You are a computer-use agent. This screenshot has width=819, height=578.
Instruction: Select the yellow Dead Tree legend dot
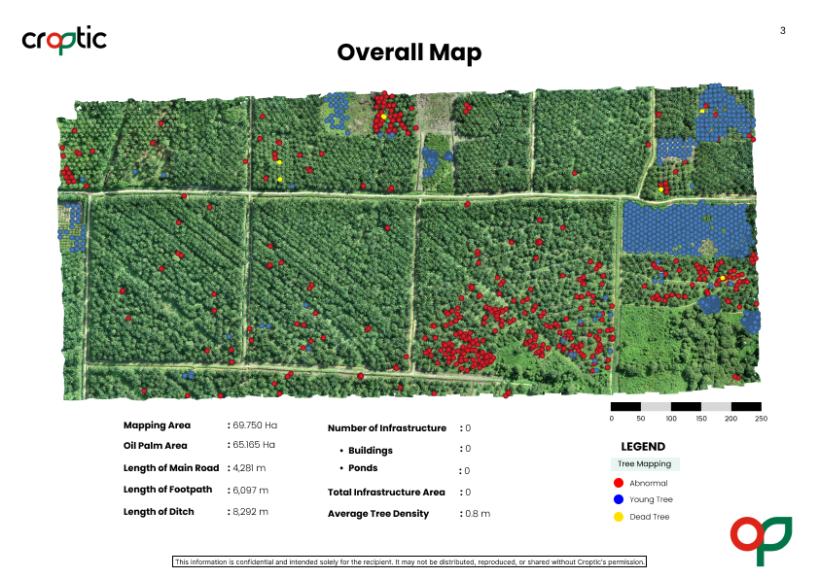pyautogui.click(x=618, y=517)
